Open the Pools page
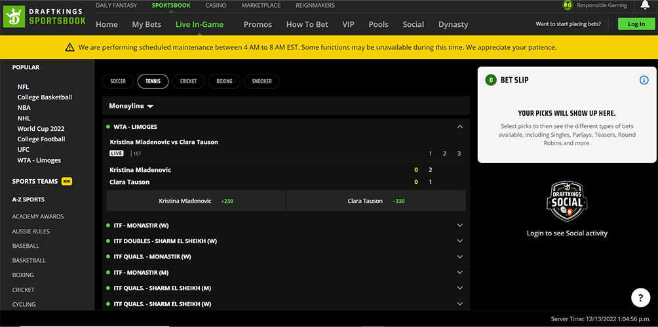This screenshot has height=327, width=658. (379, 24)
